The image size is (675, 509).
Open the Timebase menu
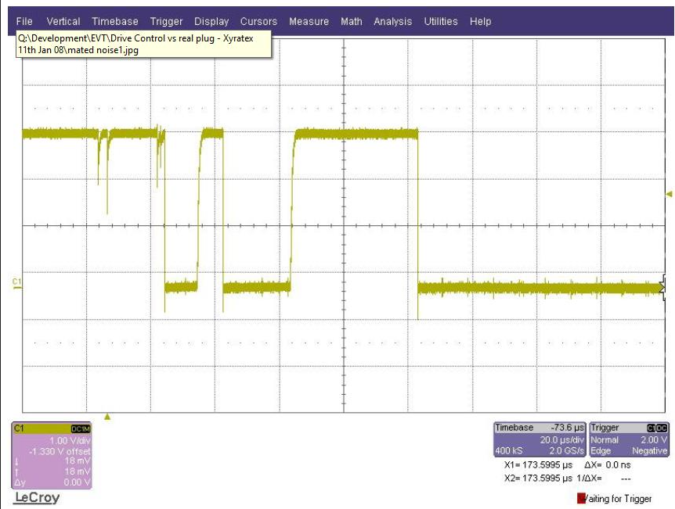[x=115, y=21]
